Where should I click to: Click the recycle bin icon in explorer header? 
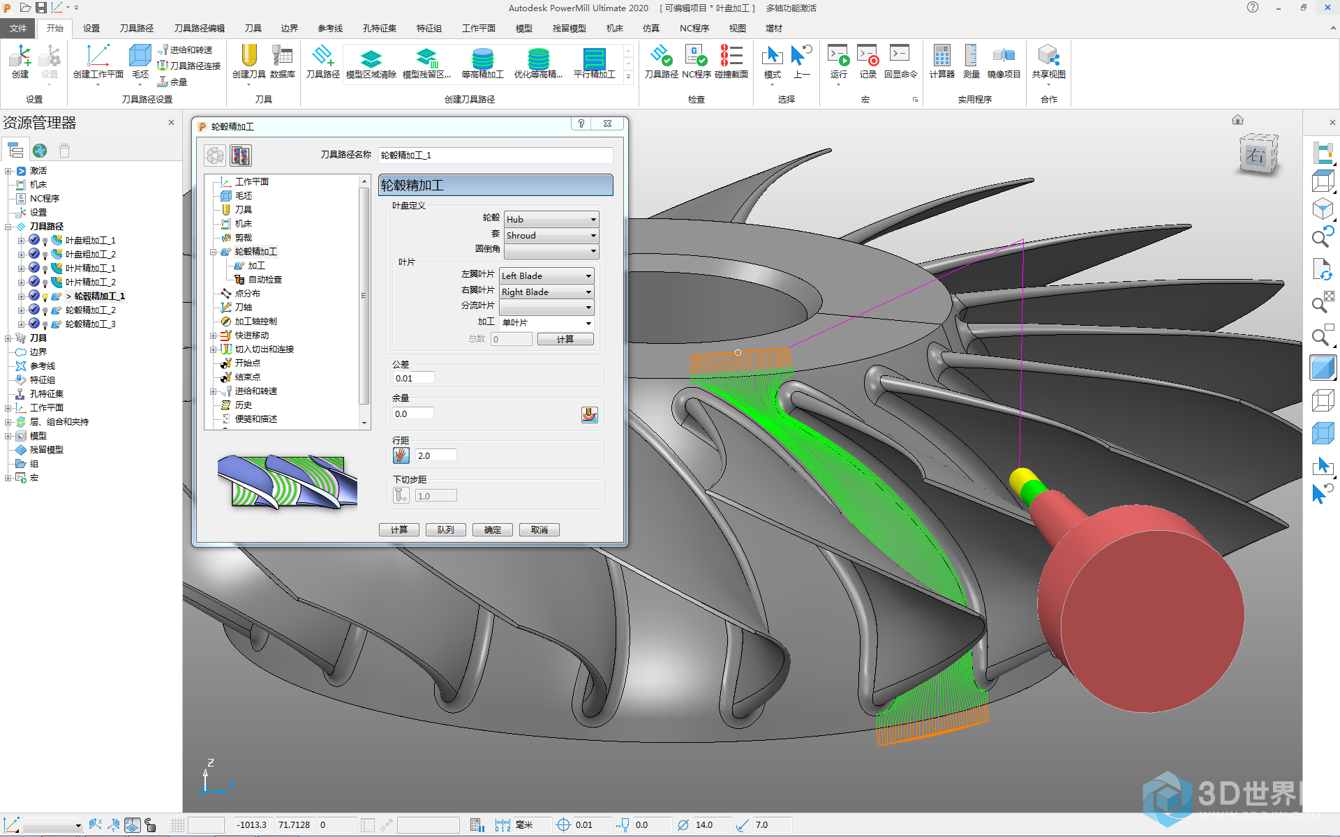(65, 151)
